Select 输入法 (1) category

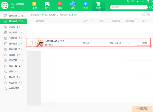click(x=13, y=77)
